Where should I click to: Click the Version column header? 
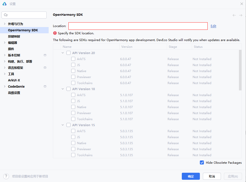tap(143, 47)
